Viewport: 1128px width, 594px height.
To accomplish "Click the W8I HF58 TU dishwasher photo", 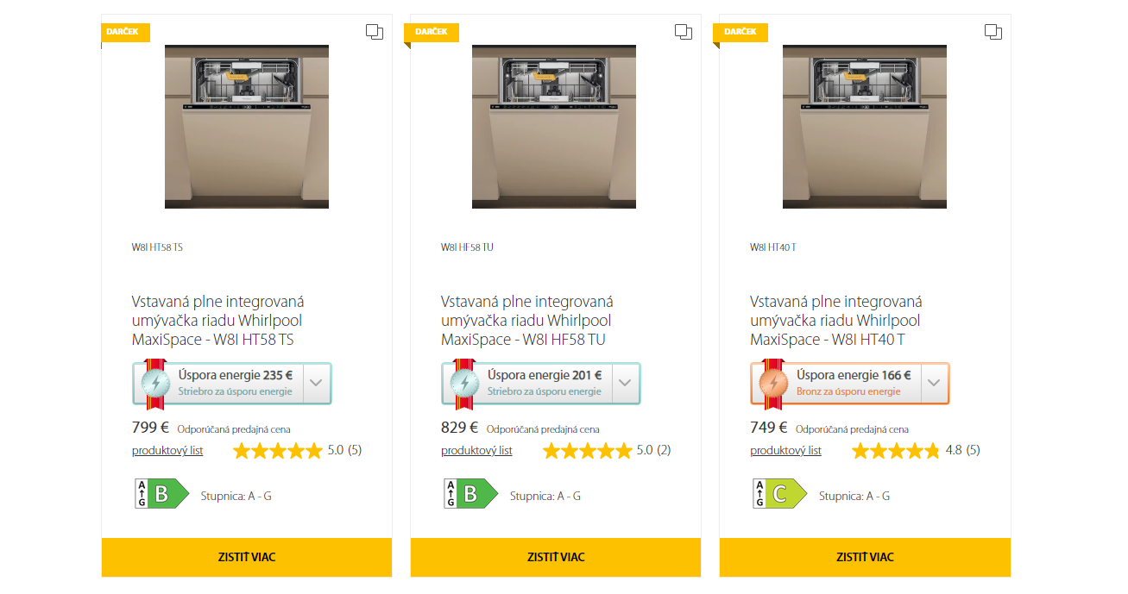I will [x=554, y=127].
